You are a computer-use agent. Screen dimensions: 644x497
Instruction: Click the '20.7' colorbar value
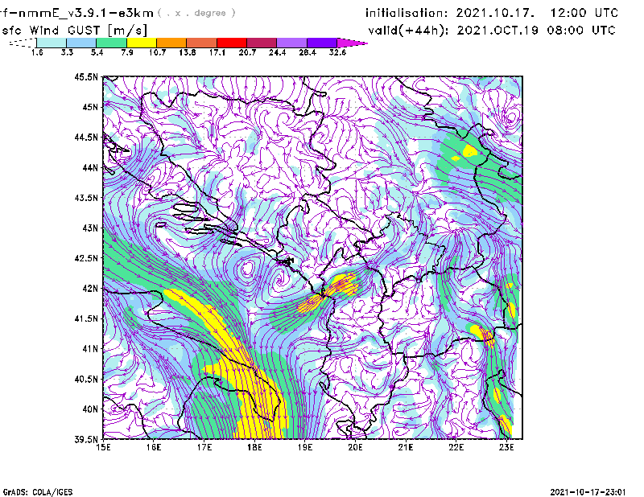[247, 52]
